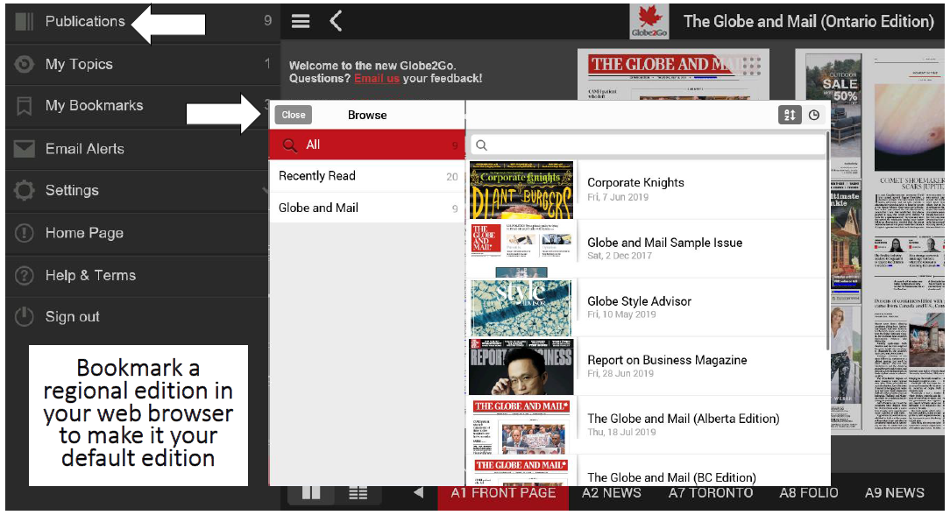Click the sort icon in Browse panel
This screenshot has width=950, height=515.
click(790, 115)
